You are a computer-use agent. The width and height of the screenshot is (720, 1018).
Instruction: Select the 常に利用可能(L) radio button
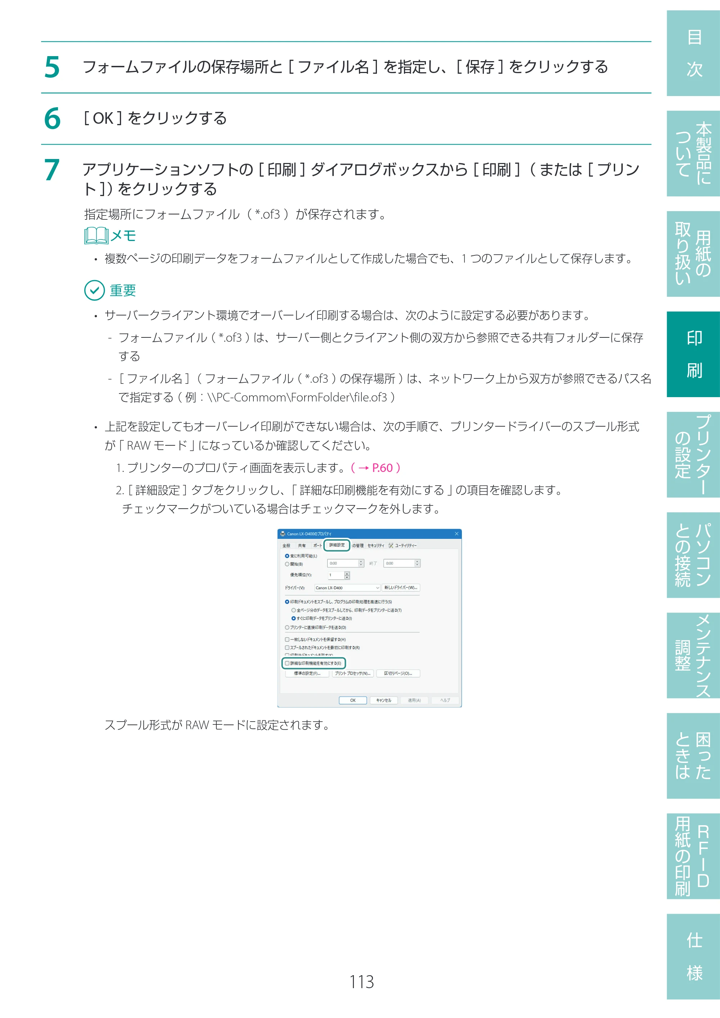point(287,556)
